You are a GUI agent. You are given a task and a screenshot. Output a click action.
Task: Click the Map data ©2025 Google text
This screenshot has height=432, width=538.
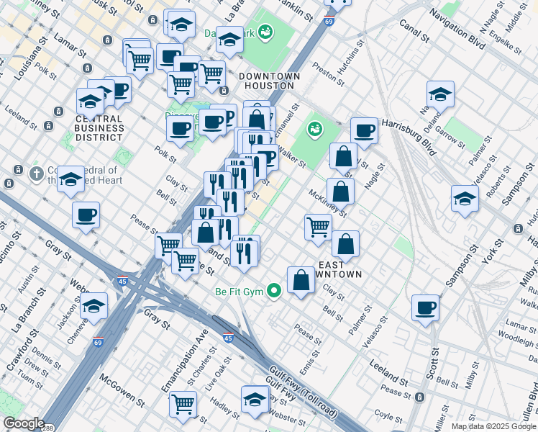(493, 427)
